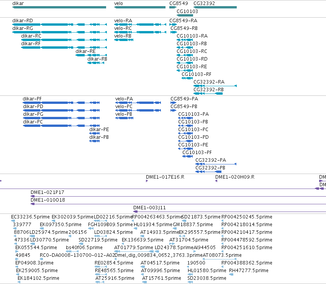
Task: Select the dikar gene bar
Action: [x=59, y=7]
